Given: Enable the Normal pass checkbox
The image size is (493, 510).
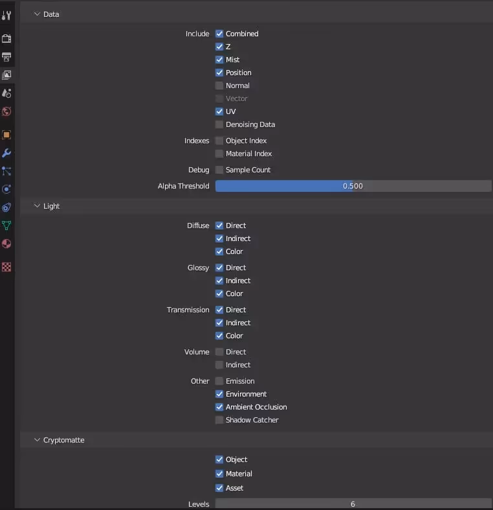Looking at the screenshot, I should click(x=219, y=86).
